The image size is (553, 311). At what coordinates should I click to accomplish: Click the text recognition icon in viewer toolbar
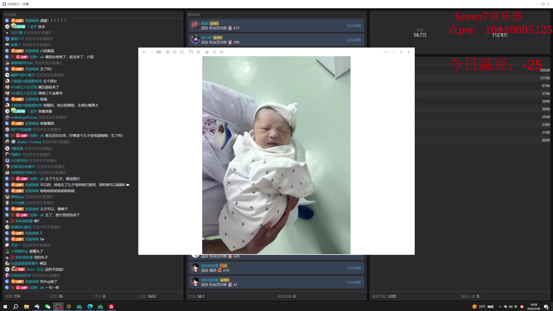[x=207, y=52]
